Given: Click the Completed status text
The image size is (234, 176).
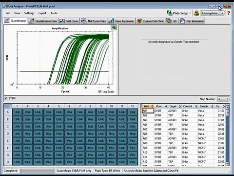Looking at the screenshot, I should coord(11,171).
